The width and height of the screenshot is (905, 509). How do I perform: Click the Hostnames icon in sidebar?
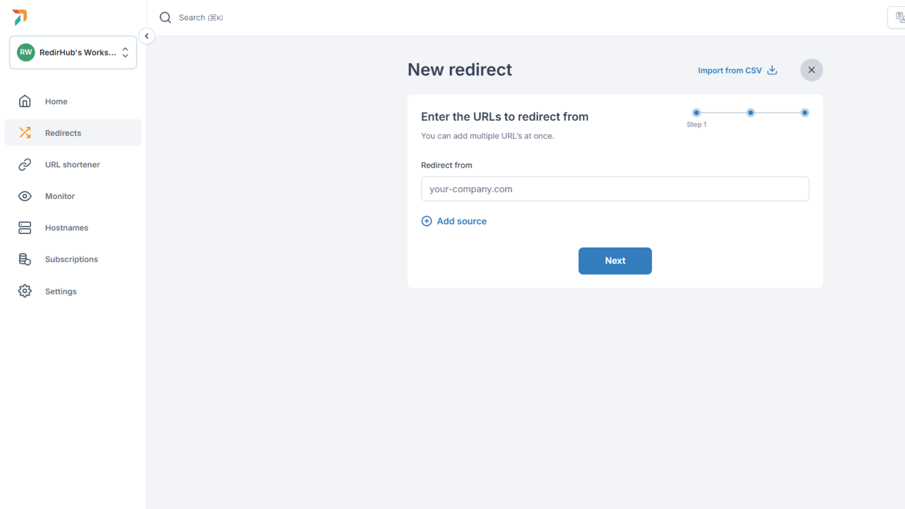pos(24,228)
